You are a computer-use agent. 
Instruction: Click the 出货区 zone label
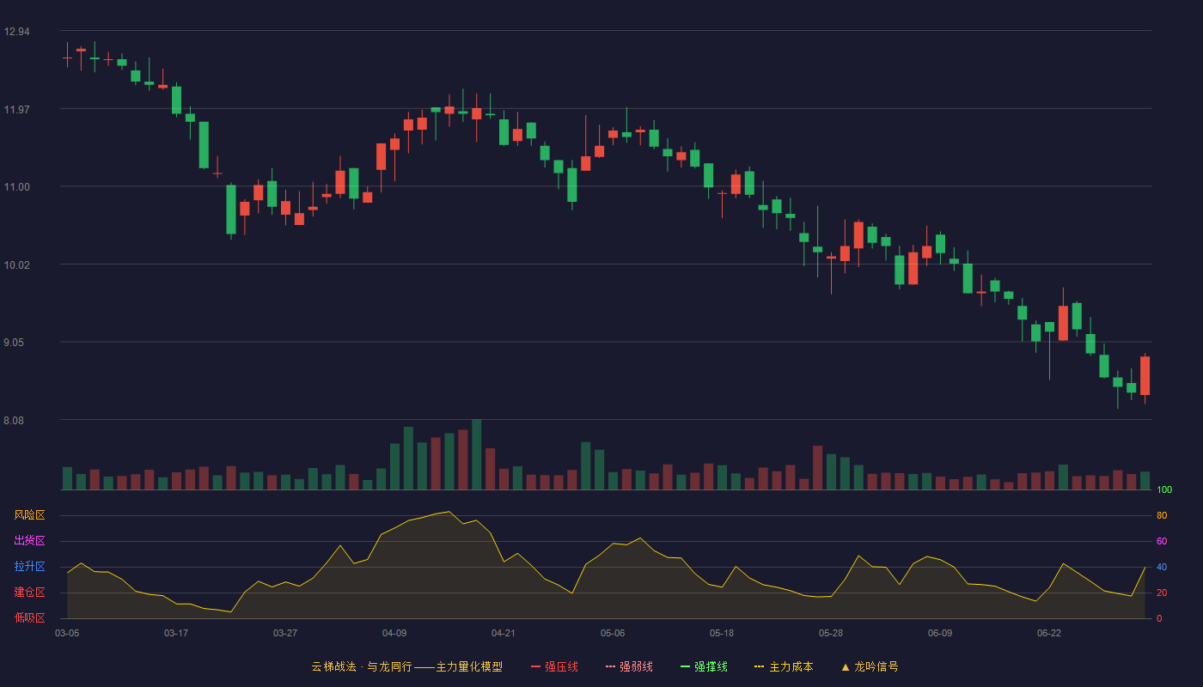[x=29, y=541]
